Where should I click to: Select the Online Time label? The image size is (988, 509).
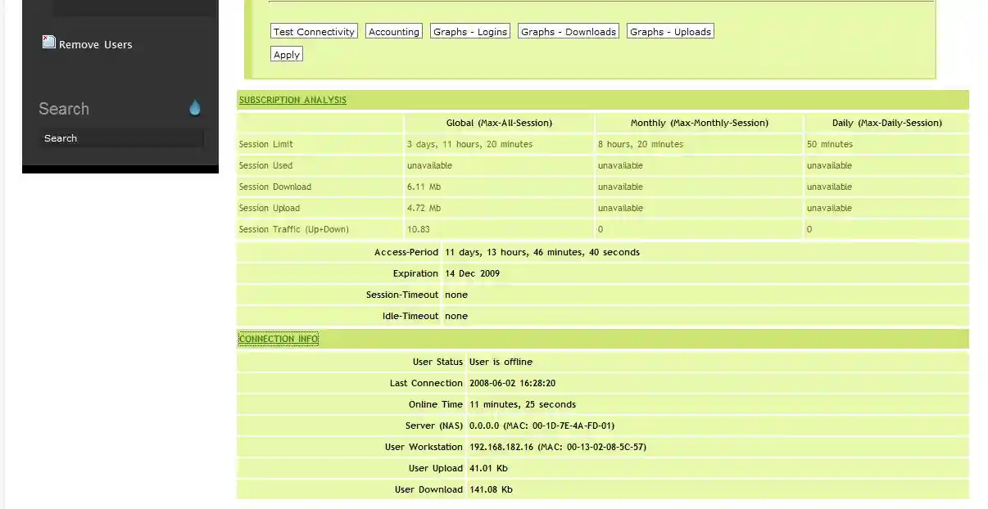[436, 404]
